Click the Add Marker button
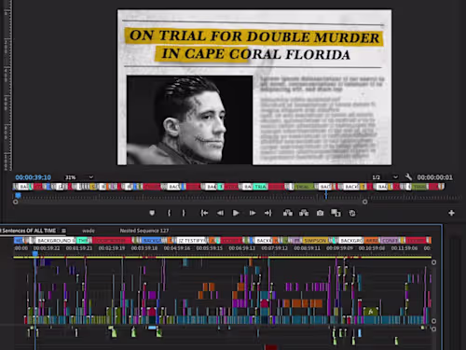The height and width of the screenshot is (350, 466). 152,213
